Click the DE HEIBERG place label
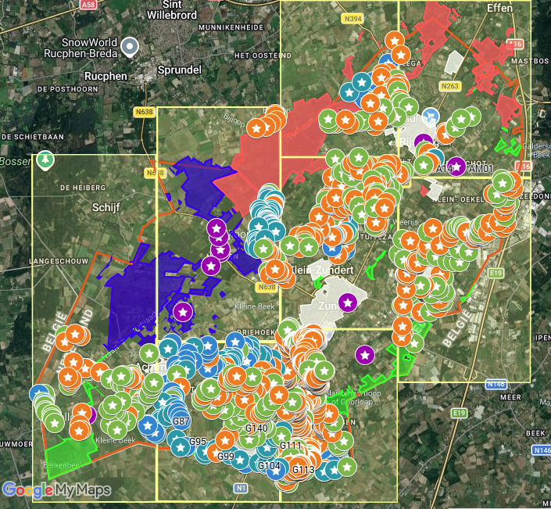The image size is (551, 509). [83, 188]
